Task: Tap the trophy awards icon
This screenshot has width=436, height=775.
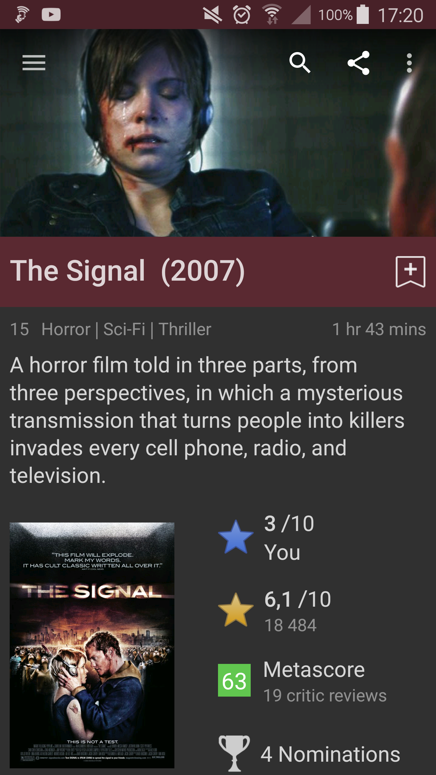Action: (234, 753)
